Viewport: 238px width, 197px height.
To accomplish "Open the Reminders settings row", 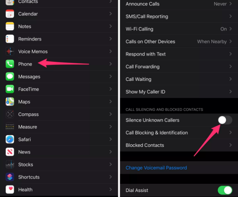I will click(59, 39).
